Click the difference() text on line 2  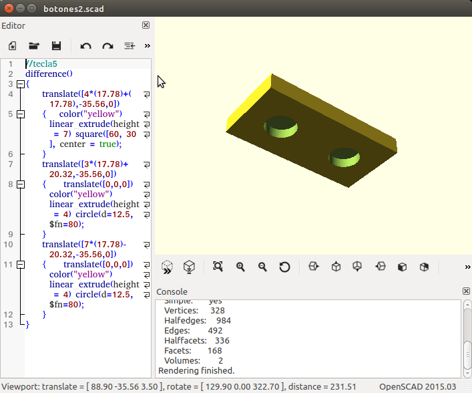click(x=49, y=74)
